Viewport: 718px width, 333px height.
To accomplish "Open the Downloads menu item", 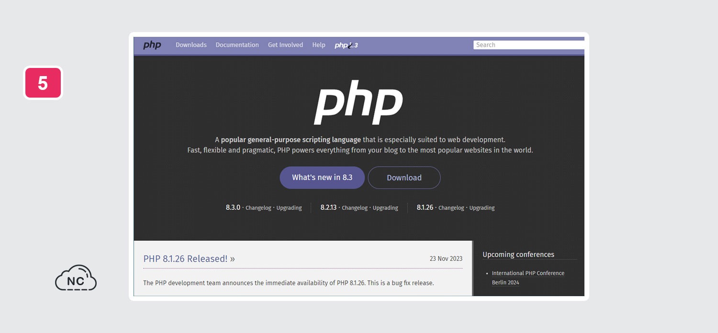I will (191, 45).
